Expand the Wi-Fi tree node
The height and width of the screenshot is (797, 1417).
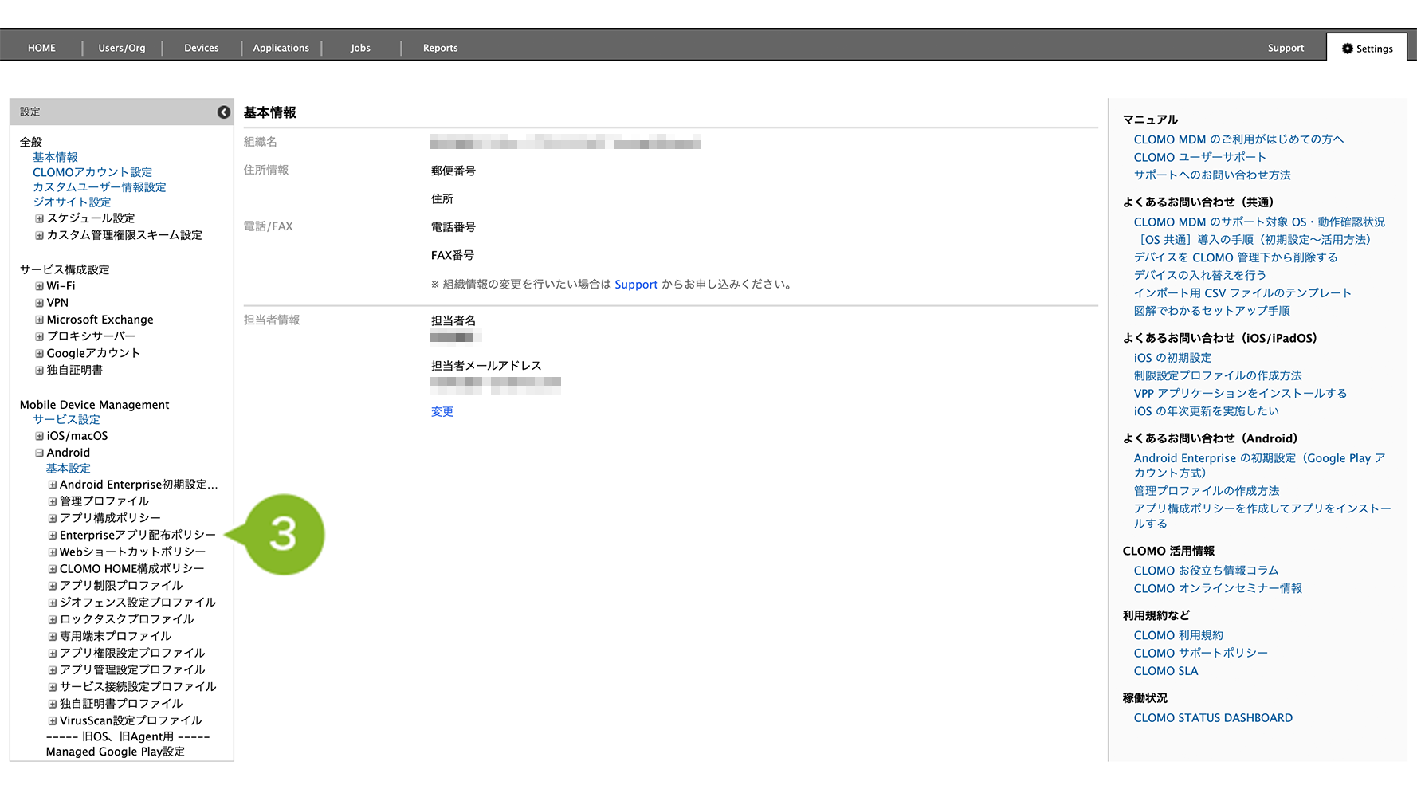(x=39, y=286)
